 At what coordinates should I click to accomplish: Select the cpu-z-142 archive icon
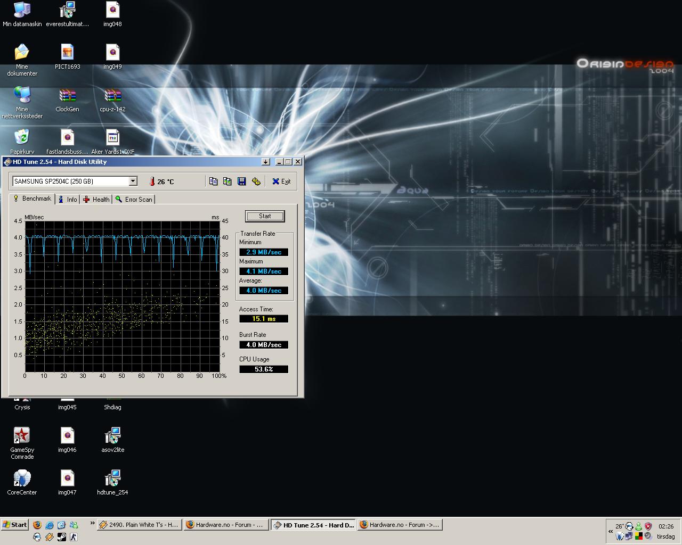point(112,100)
